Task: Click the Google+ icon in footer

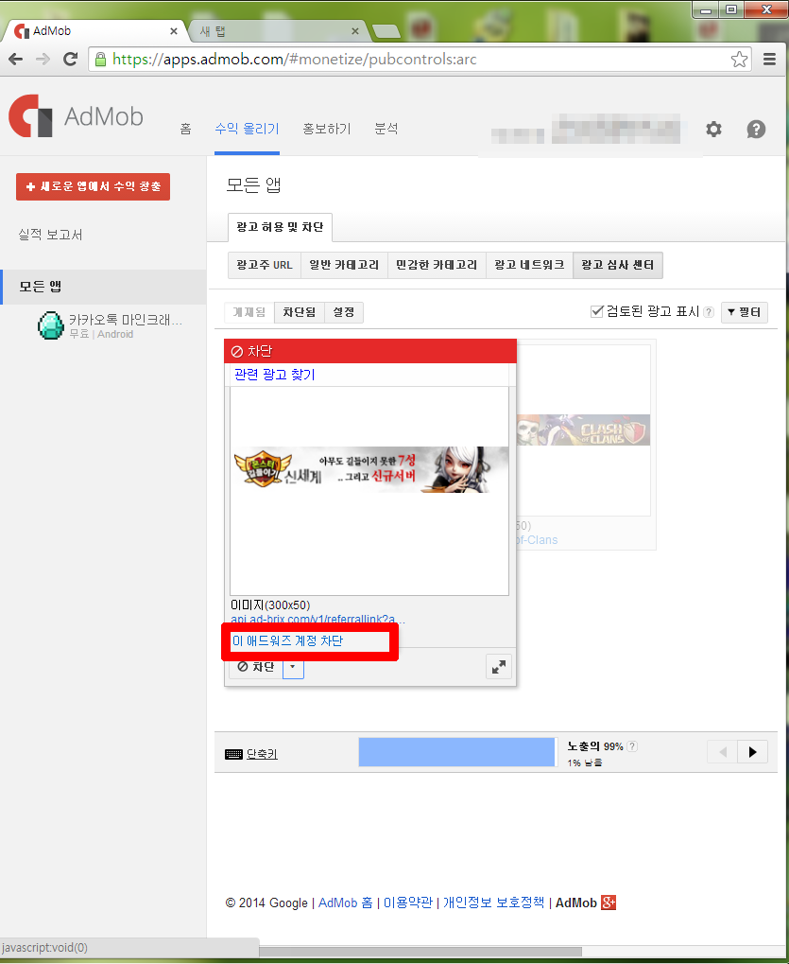Action: point(608,903)
